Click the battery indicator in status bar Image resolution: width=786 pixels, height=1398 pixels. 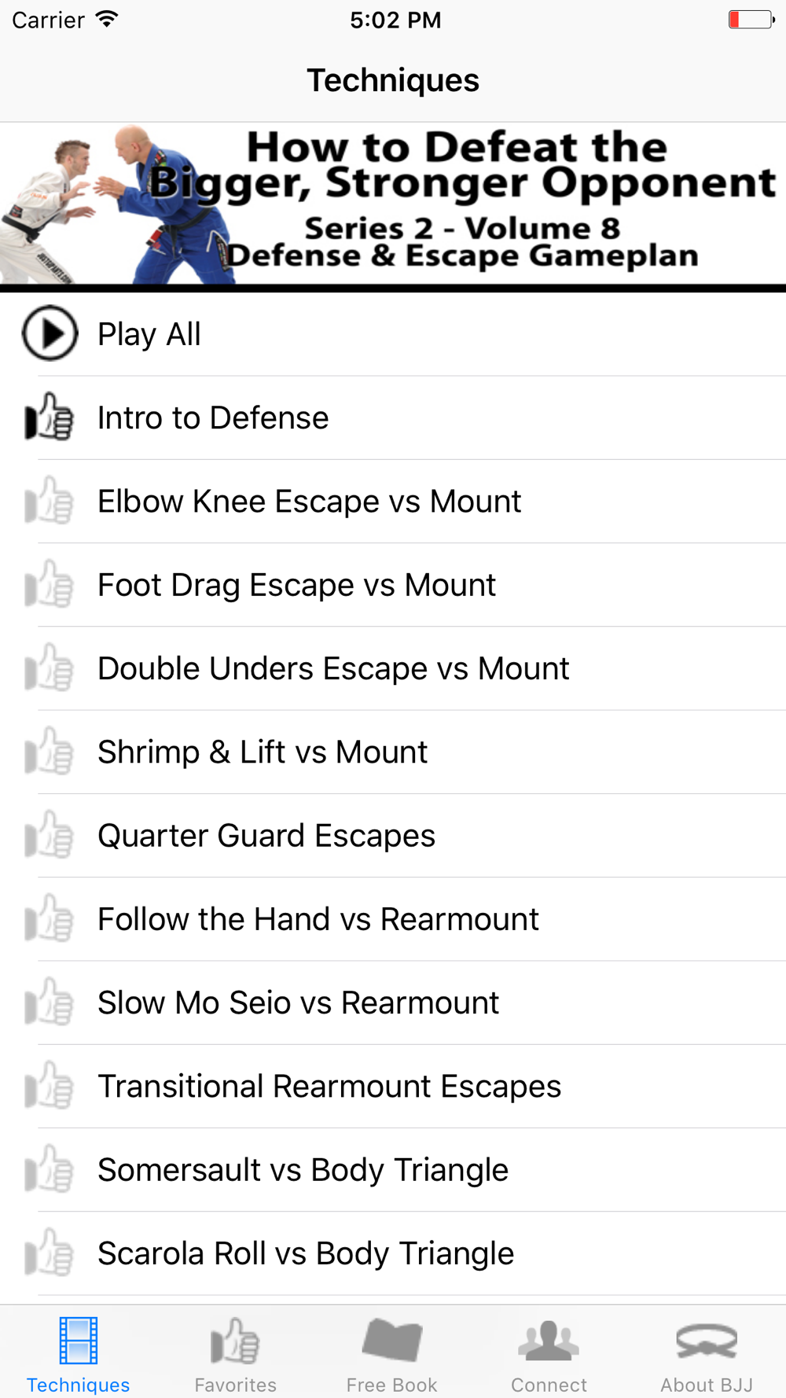point(751,20)
